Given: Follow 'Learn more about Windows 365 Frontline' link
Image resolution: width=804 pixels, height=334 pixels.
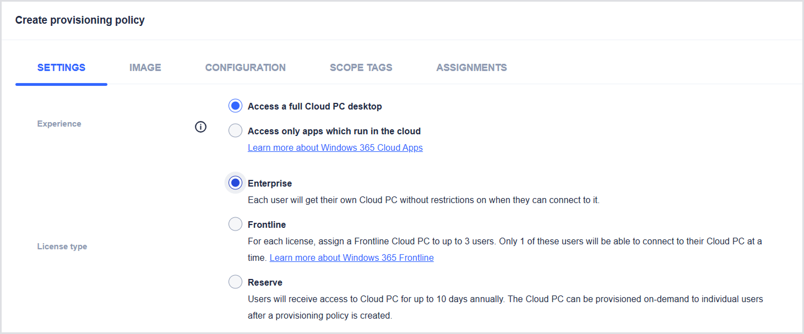Looking at the screenshot, I should pyautogui.click(x=351, y=258).
